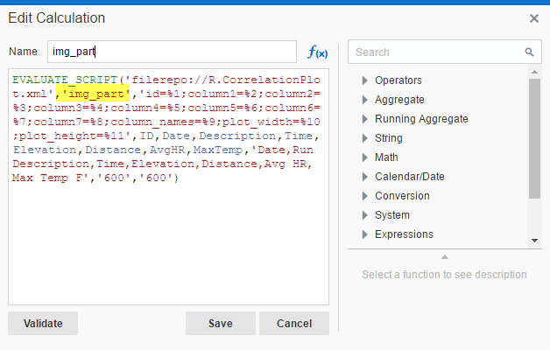
Task: Collapse the description panel up arrow
Action: tap(444, 256)
